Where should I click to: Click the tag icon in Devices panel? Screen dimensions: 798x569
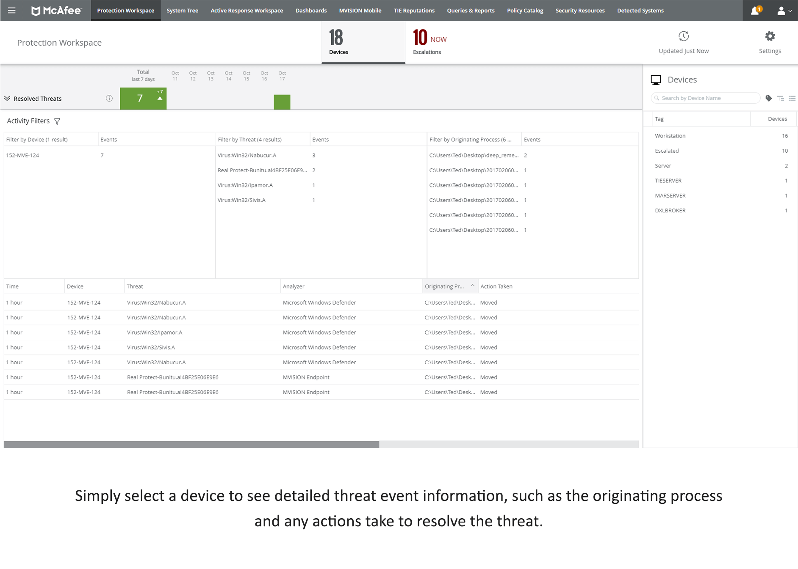coord(769,98)
